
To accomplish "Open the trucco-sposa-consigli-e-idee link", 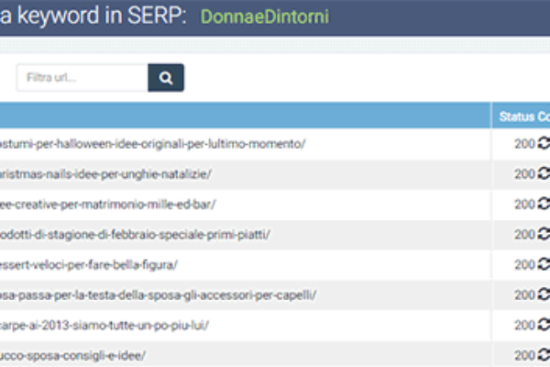I will point(72,355).
